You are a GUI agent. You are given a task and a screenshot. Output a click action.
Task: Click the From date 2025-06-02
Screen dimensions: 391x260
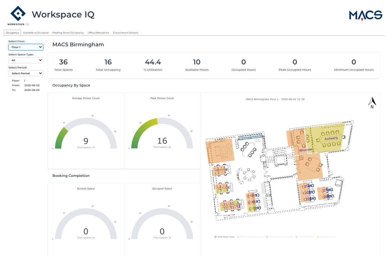[32, 85]
